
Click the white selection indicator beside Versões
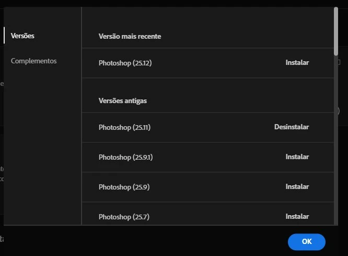pyautogui.click(x=4, y=36)
